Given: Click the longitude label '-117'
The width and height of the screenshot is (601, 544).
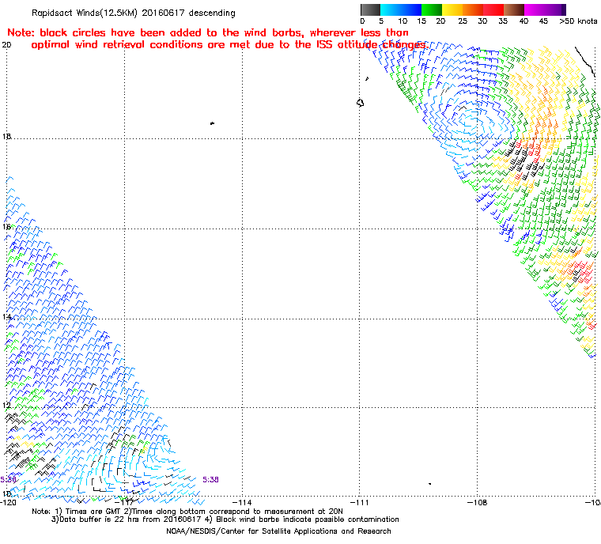Looking at the screenshot, I should [125, 502].
